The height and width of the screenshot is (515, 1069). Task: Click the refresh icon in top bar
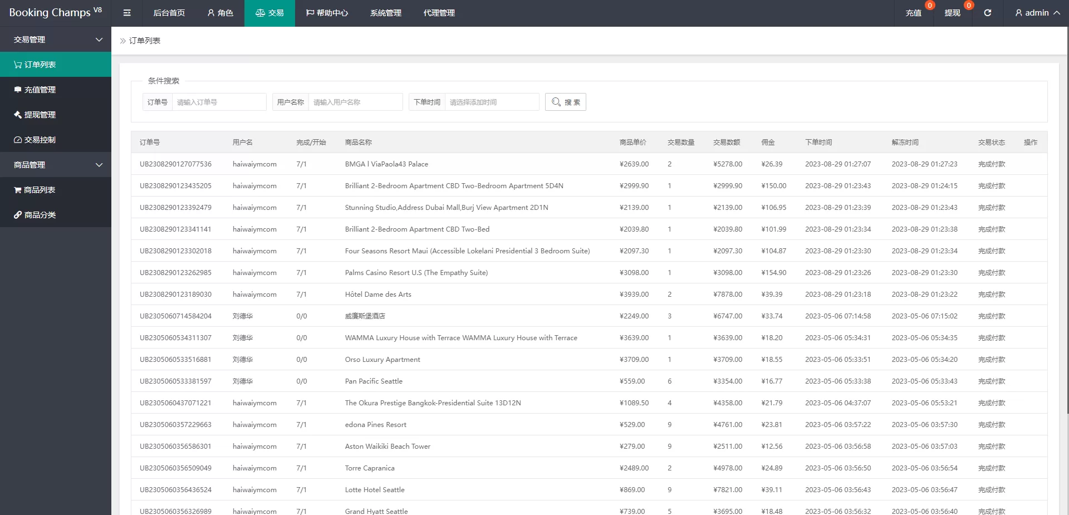[x=987, y=13]
